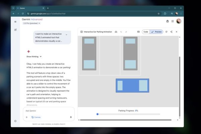The image size is (201, 134).
Task: Toggle the canvas console panel icon
Action: [x=138, y=32]
